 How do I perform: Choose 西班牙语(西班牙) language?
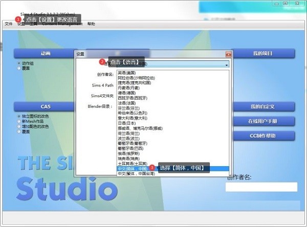173,98
